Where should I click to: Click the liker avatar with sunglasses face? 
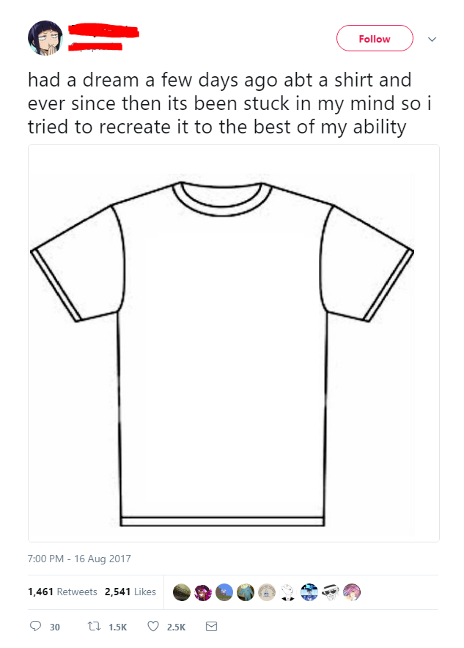click(x=331, y=592)
